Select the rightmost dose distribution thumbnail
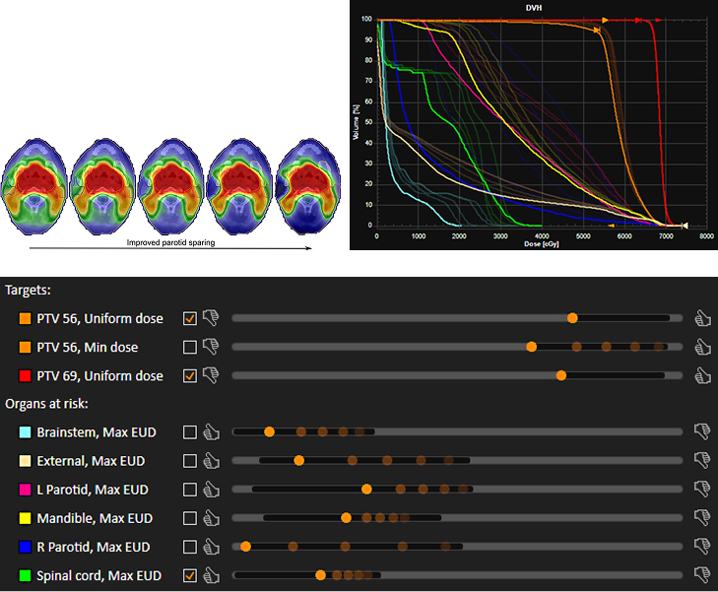This screenshot has height=592, width=718. pyautogui.click(x=308, y=186)
